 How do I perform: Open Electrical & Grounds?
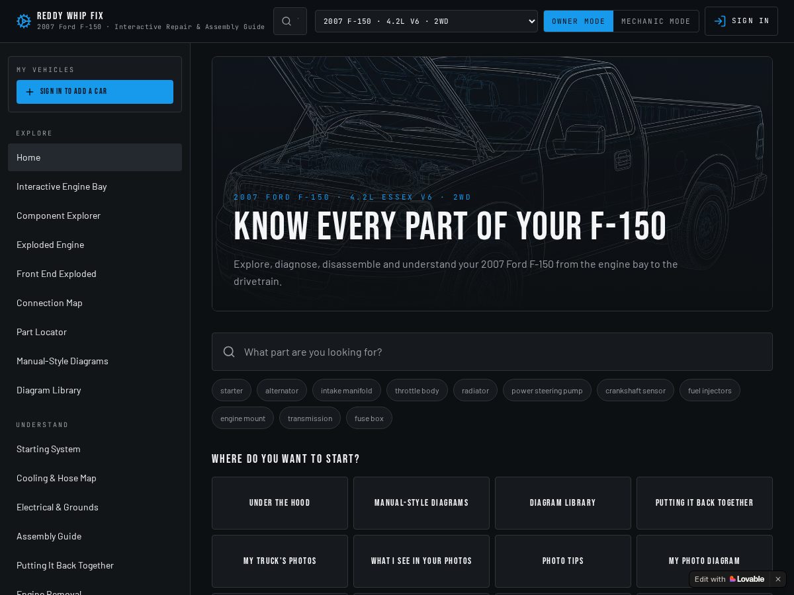[x=95, y=507]
